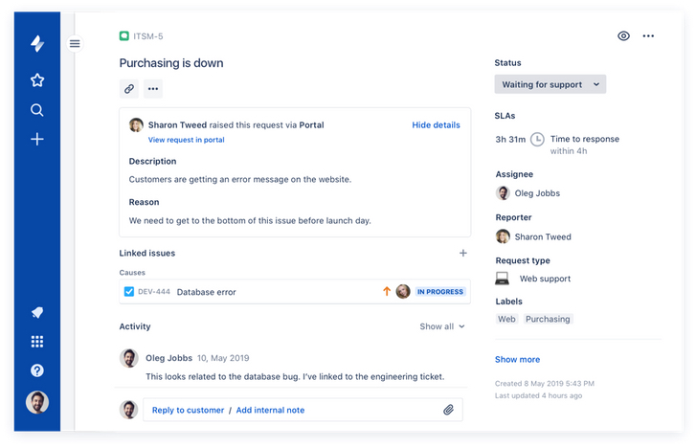Open the app switcher grid icon
This screenshot has height=448, width=696.
37,342
